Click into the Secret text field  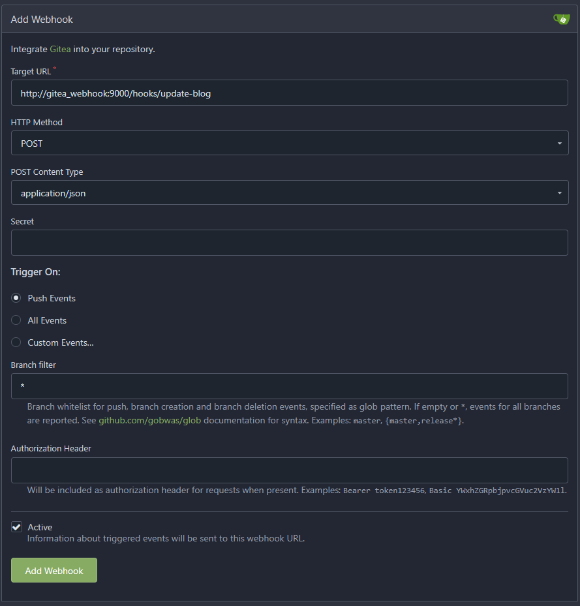[289, 243]
